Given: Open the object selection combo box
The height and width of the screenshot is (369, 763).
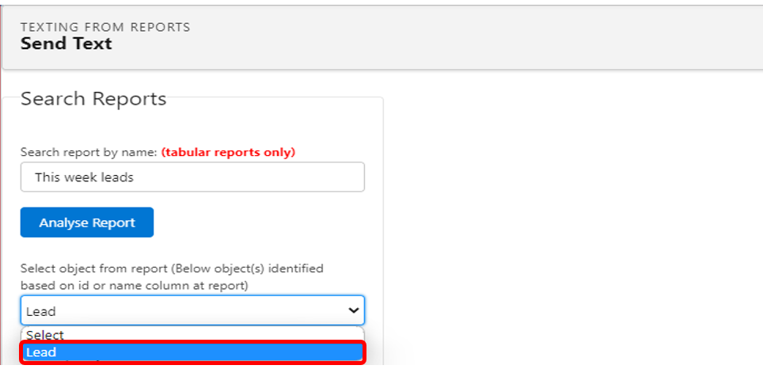Looking at the screenshot, I should coord(192,311).
